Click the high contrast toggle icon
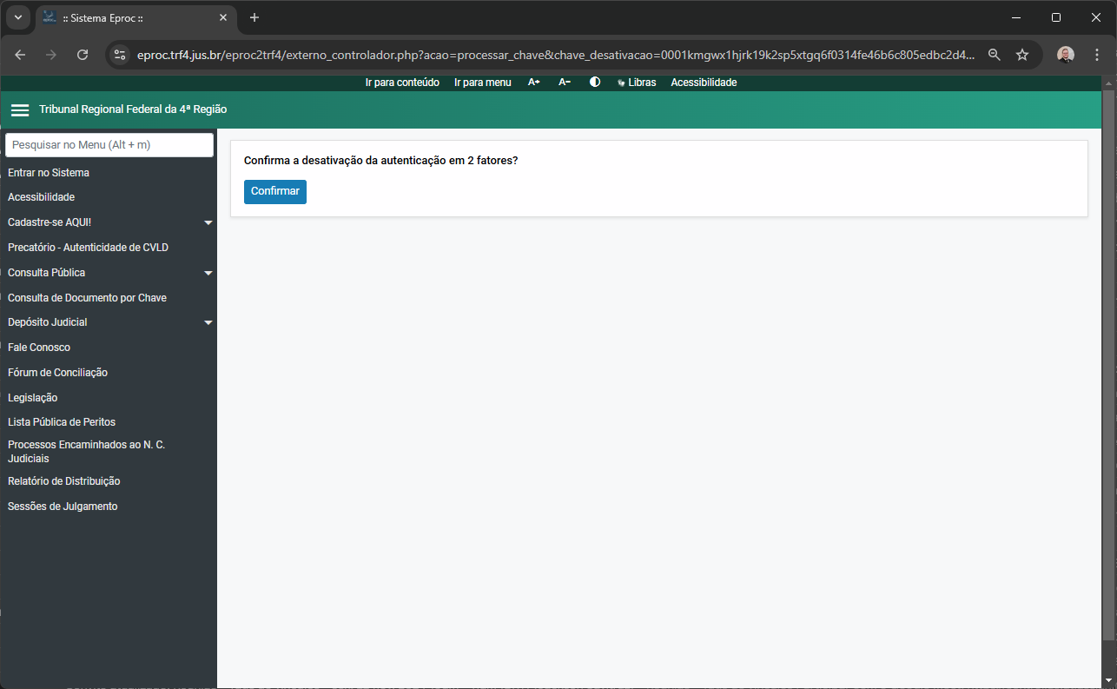This screenshot has height=689, width=1117. click(595, 83)
